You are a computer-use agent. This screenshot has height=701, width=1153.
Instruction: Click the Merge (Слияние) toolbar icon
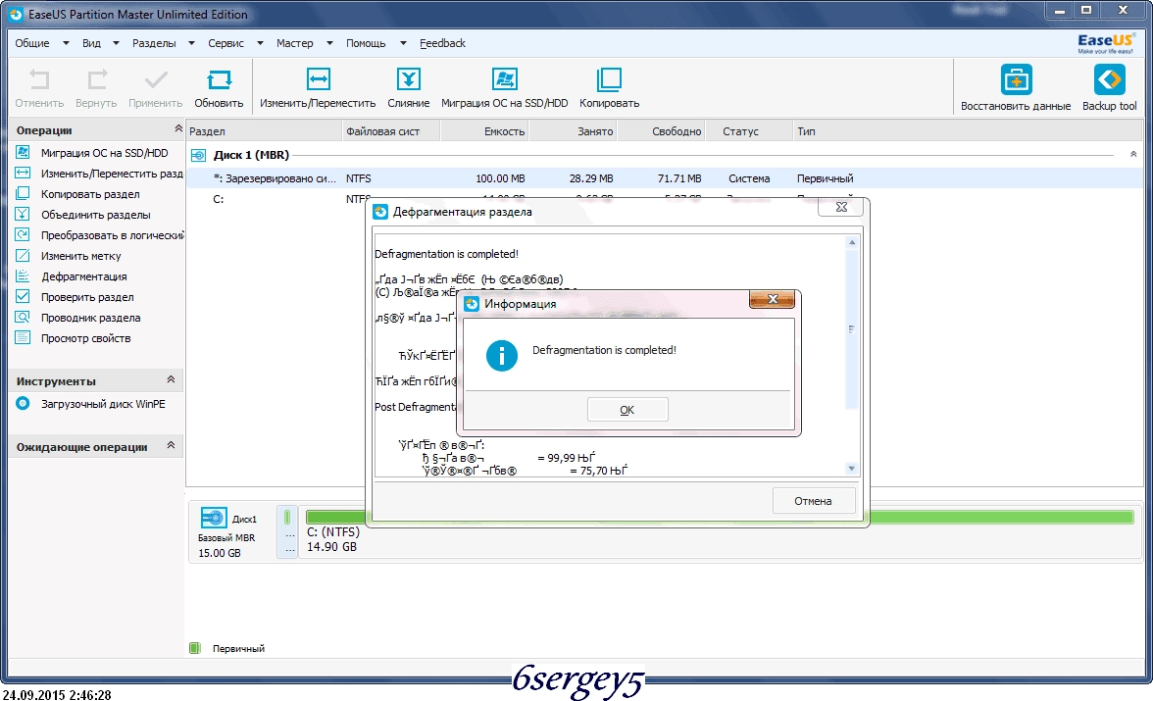coord(408,78)
